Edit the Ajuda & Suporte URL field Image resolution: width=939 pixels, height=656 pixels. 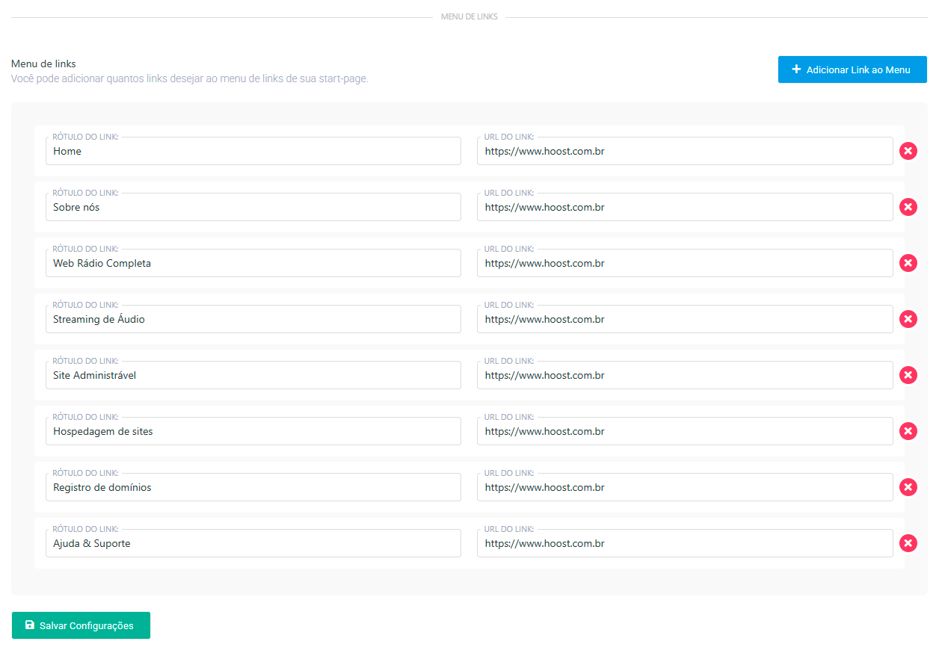click(684, 543)
